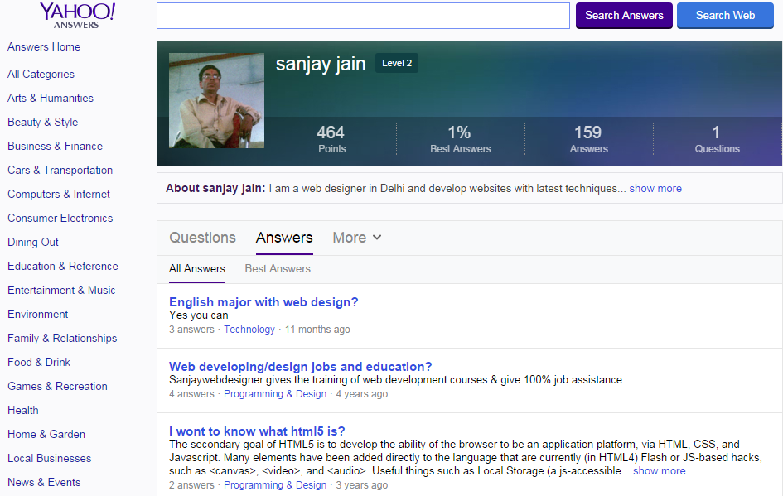Click into the search text box
The width and height of the screenshot is (783, 496).
363,16
